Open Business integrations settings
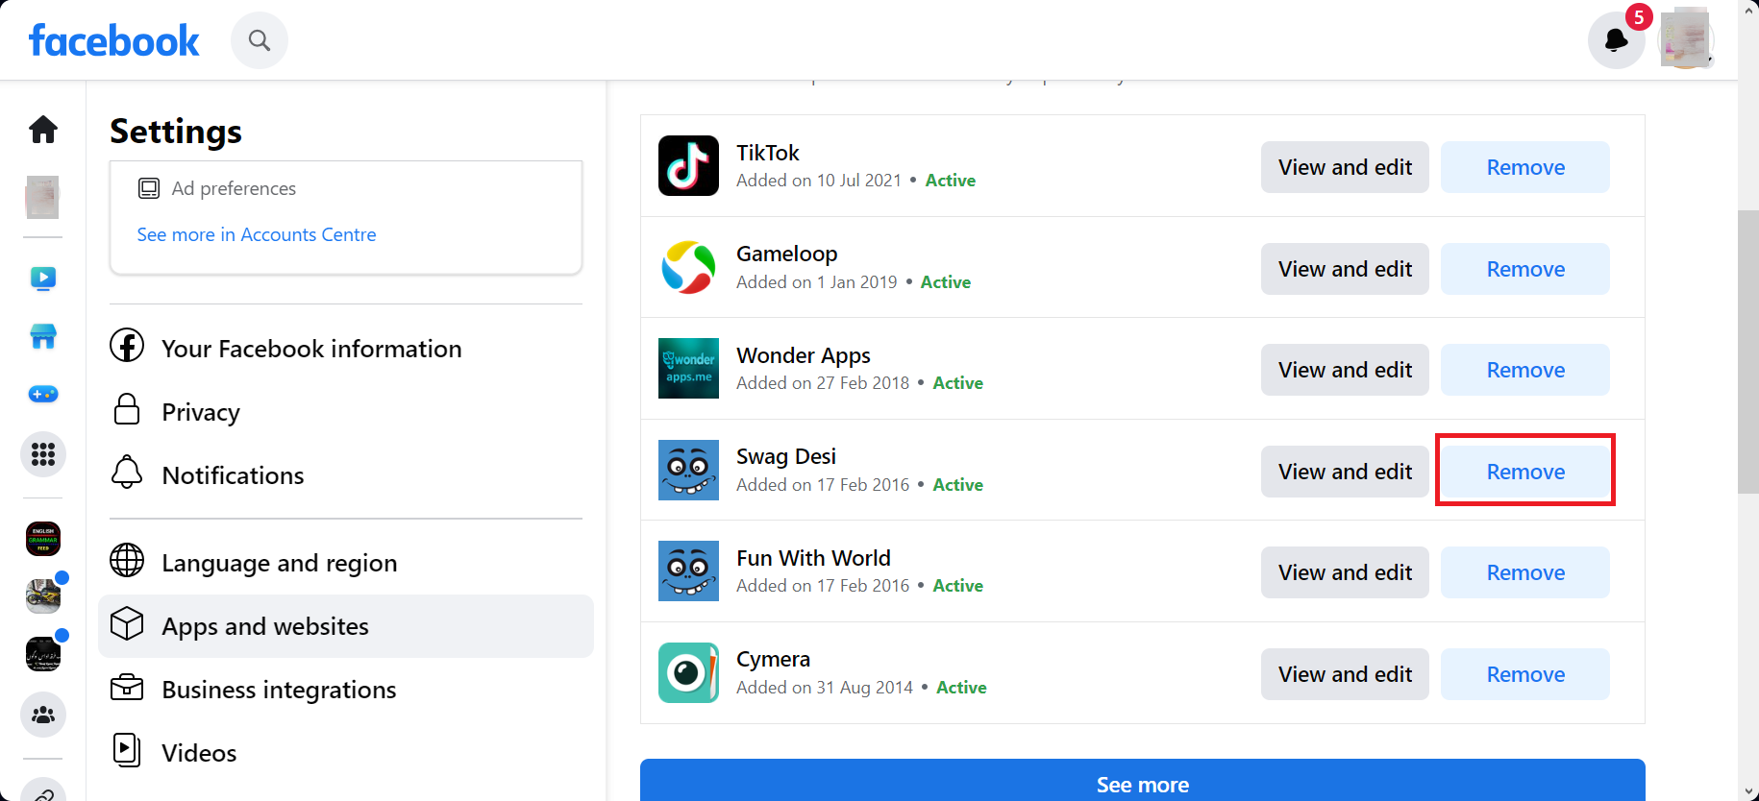1759x801 pixels. (346, 689)
